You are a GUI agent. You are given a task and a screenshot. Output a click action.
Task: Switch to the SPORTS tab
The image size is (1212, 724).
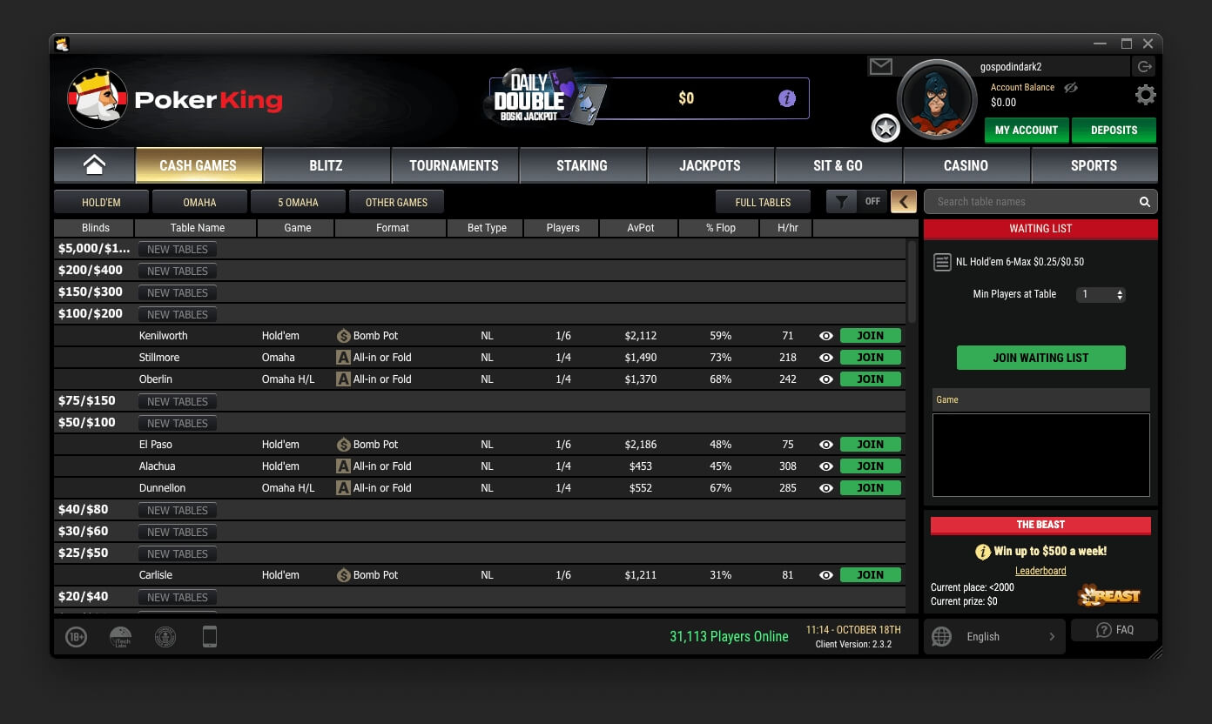[x=1094, y=165]
